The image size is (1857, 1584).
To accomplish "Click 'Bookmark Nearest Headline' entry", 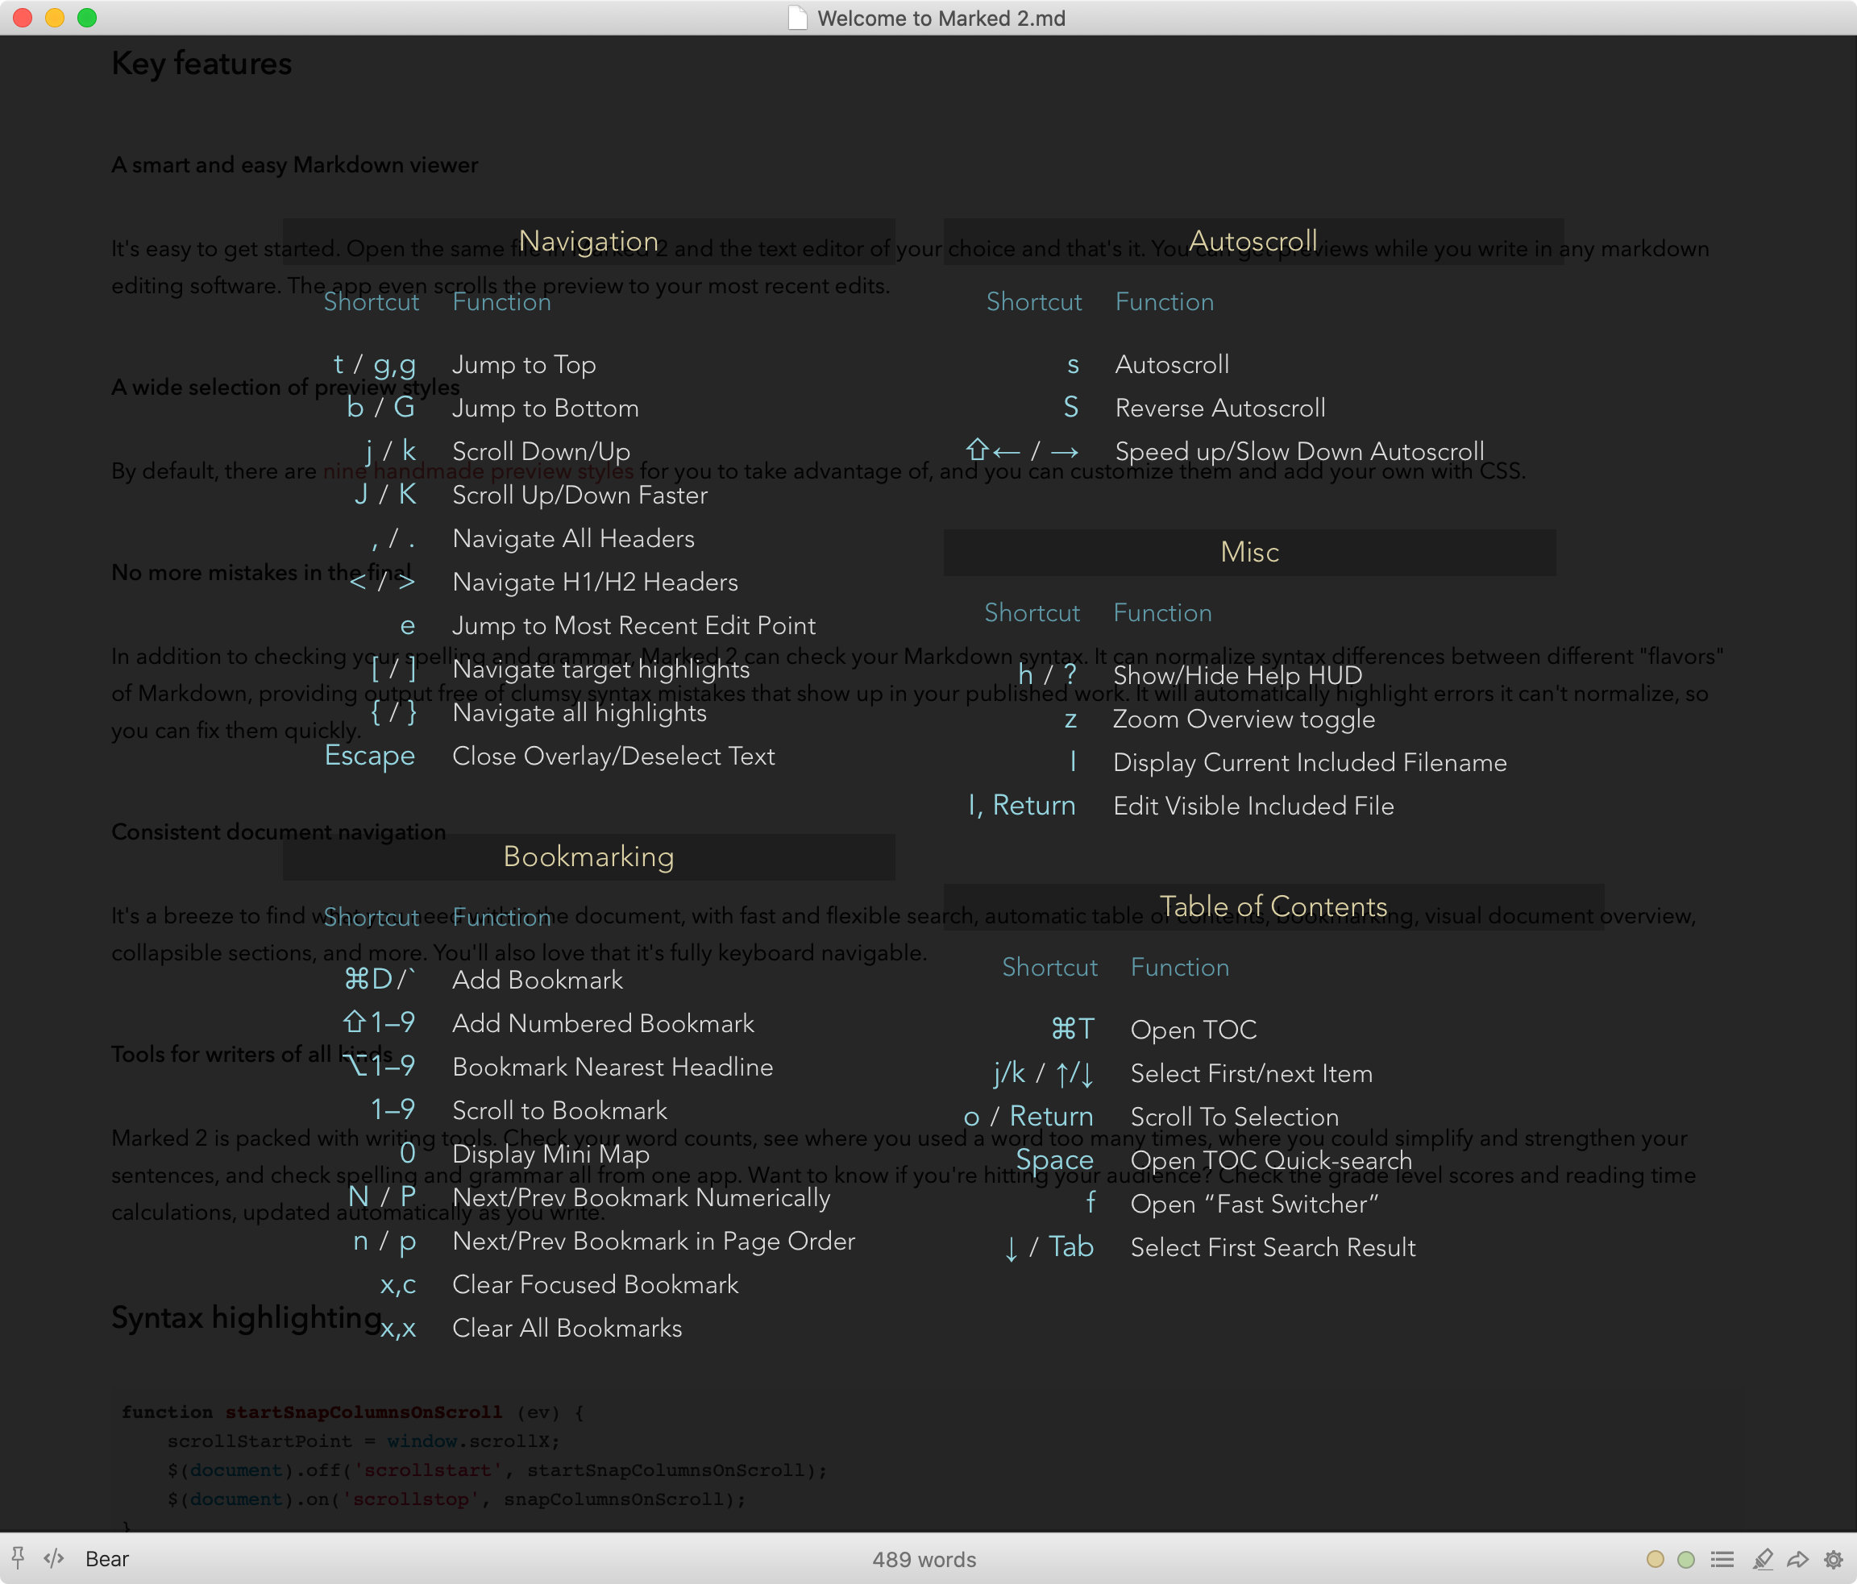I will (613, 1067).
